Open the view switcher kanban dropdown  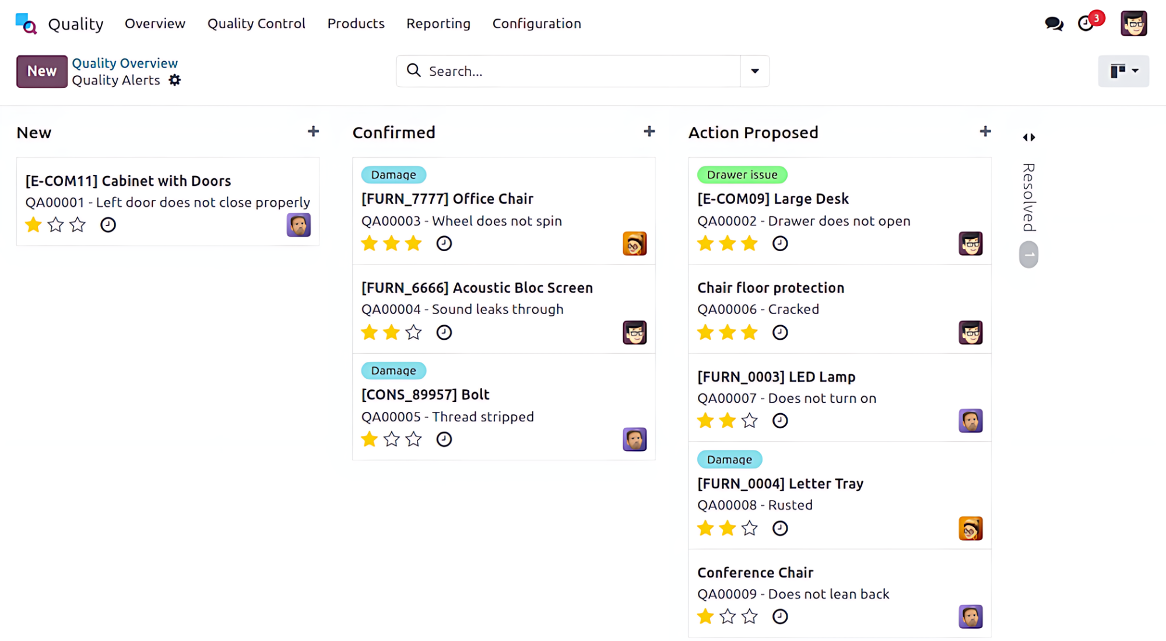(1123, 71)
